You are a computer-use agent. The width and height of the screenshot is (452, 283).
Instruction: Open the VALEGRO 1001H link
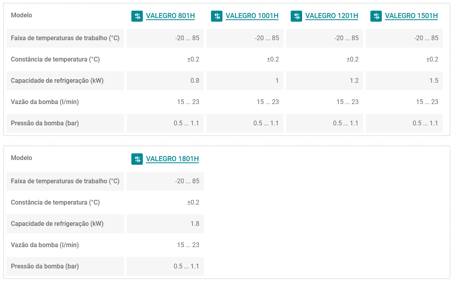(252, 16)
